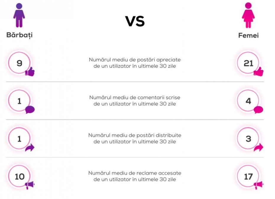Click the purple thumbs-up icon
Viewport: 275px width, 199px height.
[30, 72]
